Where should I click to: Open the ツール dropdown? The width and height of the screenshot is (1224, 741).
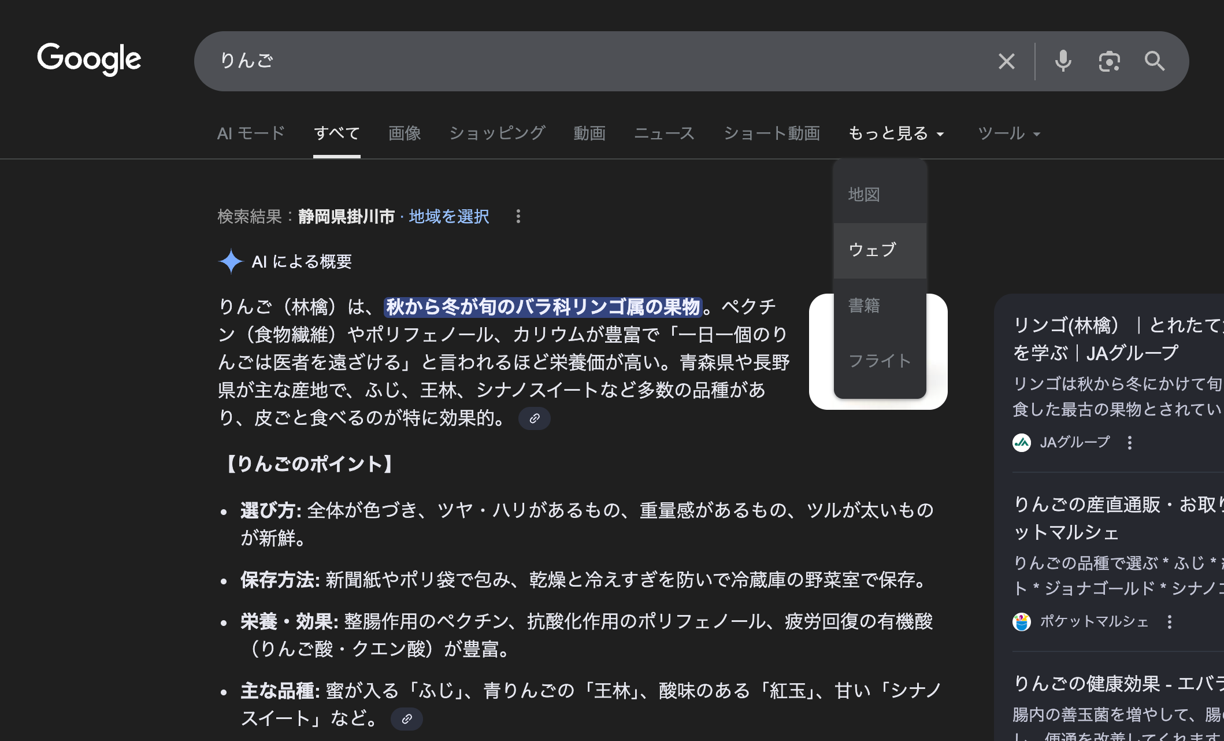(x=1009, y=134)
